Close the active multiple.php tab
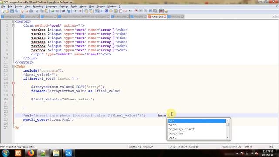The width and height of the screenshot is (279, 157). 165,17
